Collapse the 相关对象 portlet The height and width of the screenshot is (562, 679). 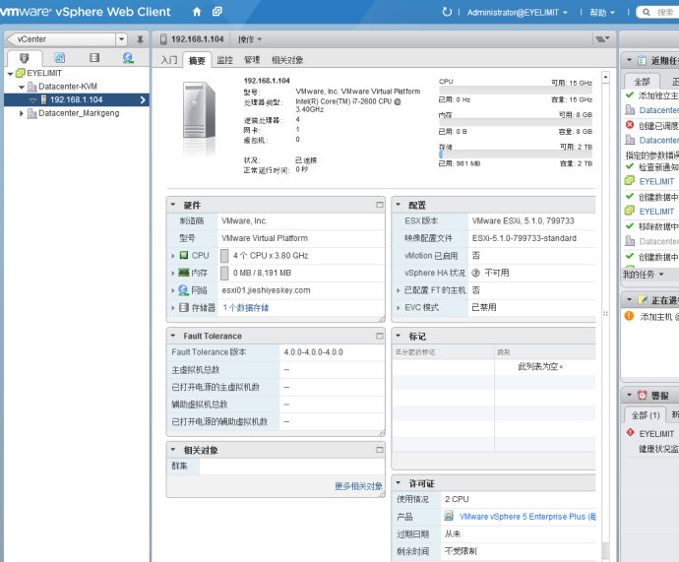pos(173,450)
